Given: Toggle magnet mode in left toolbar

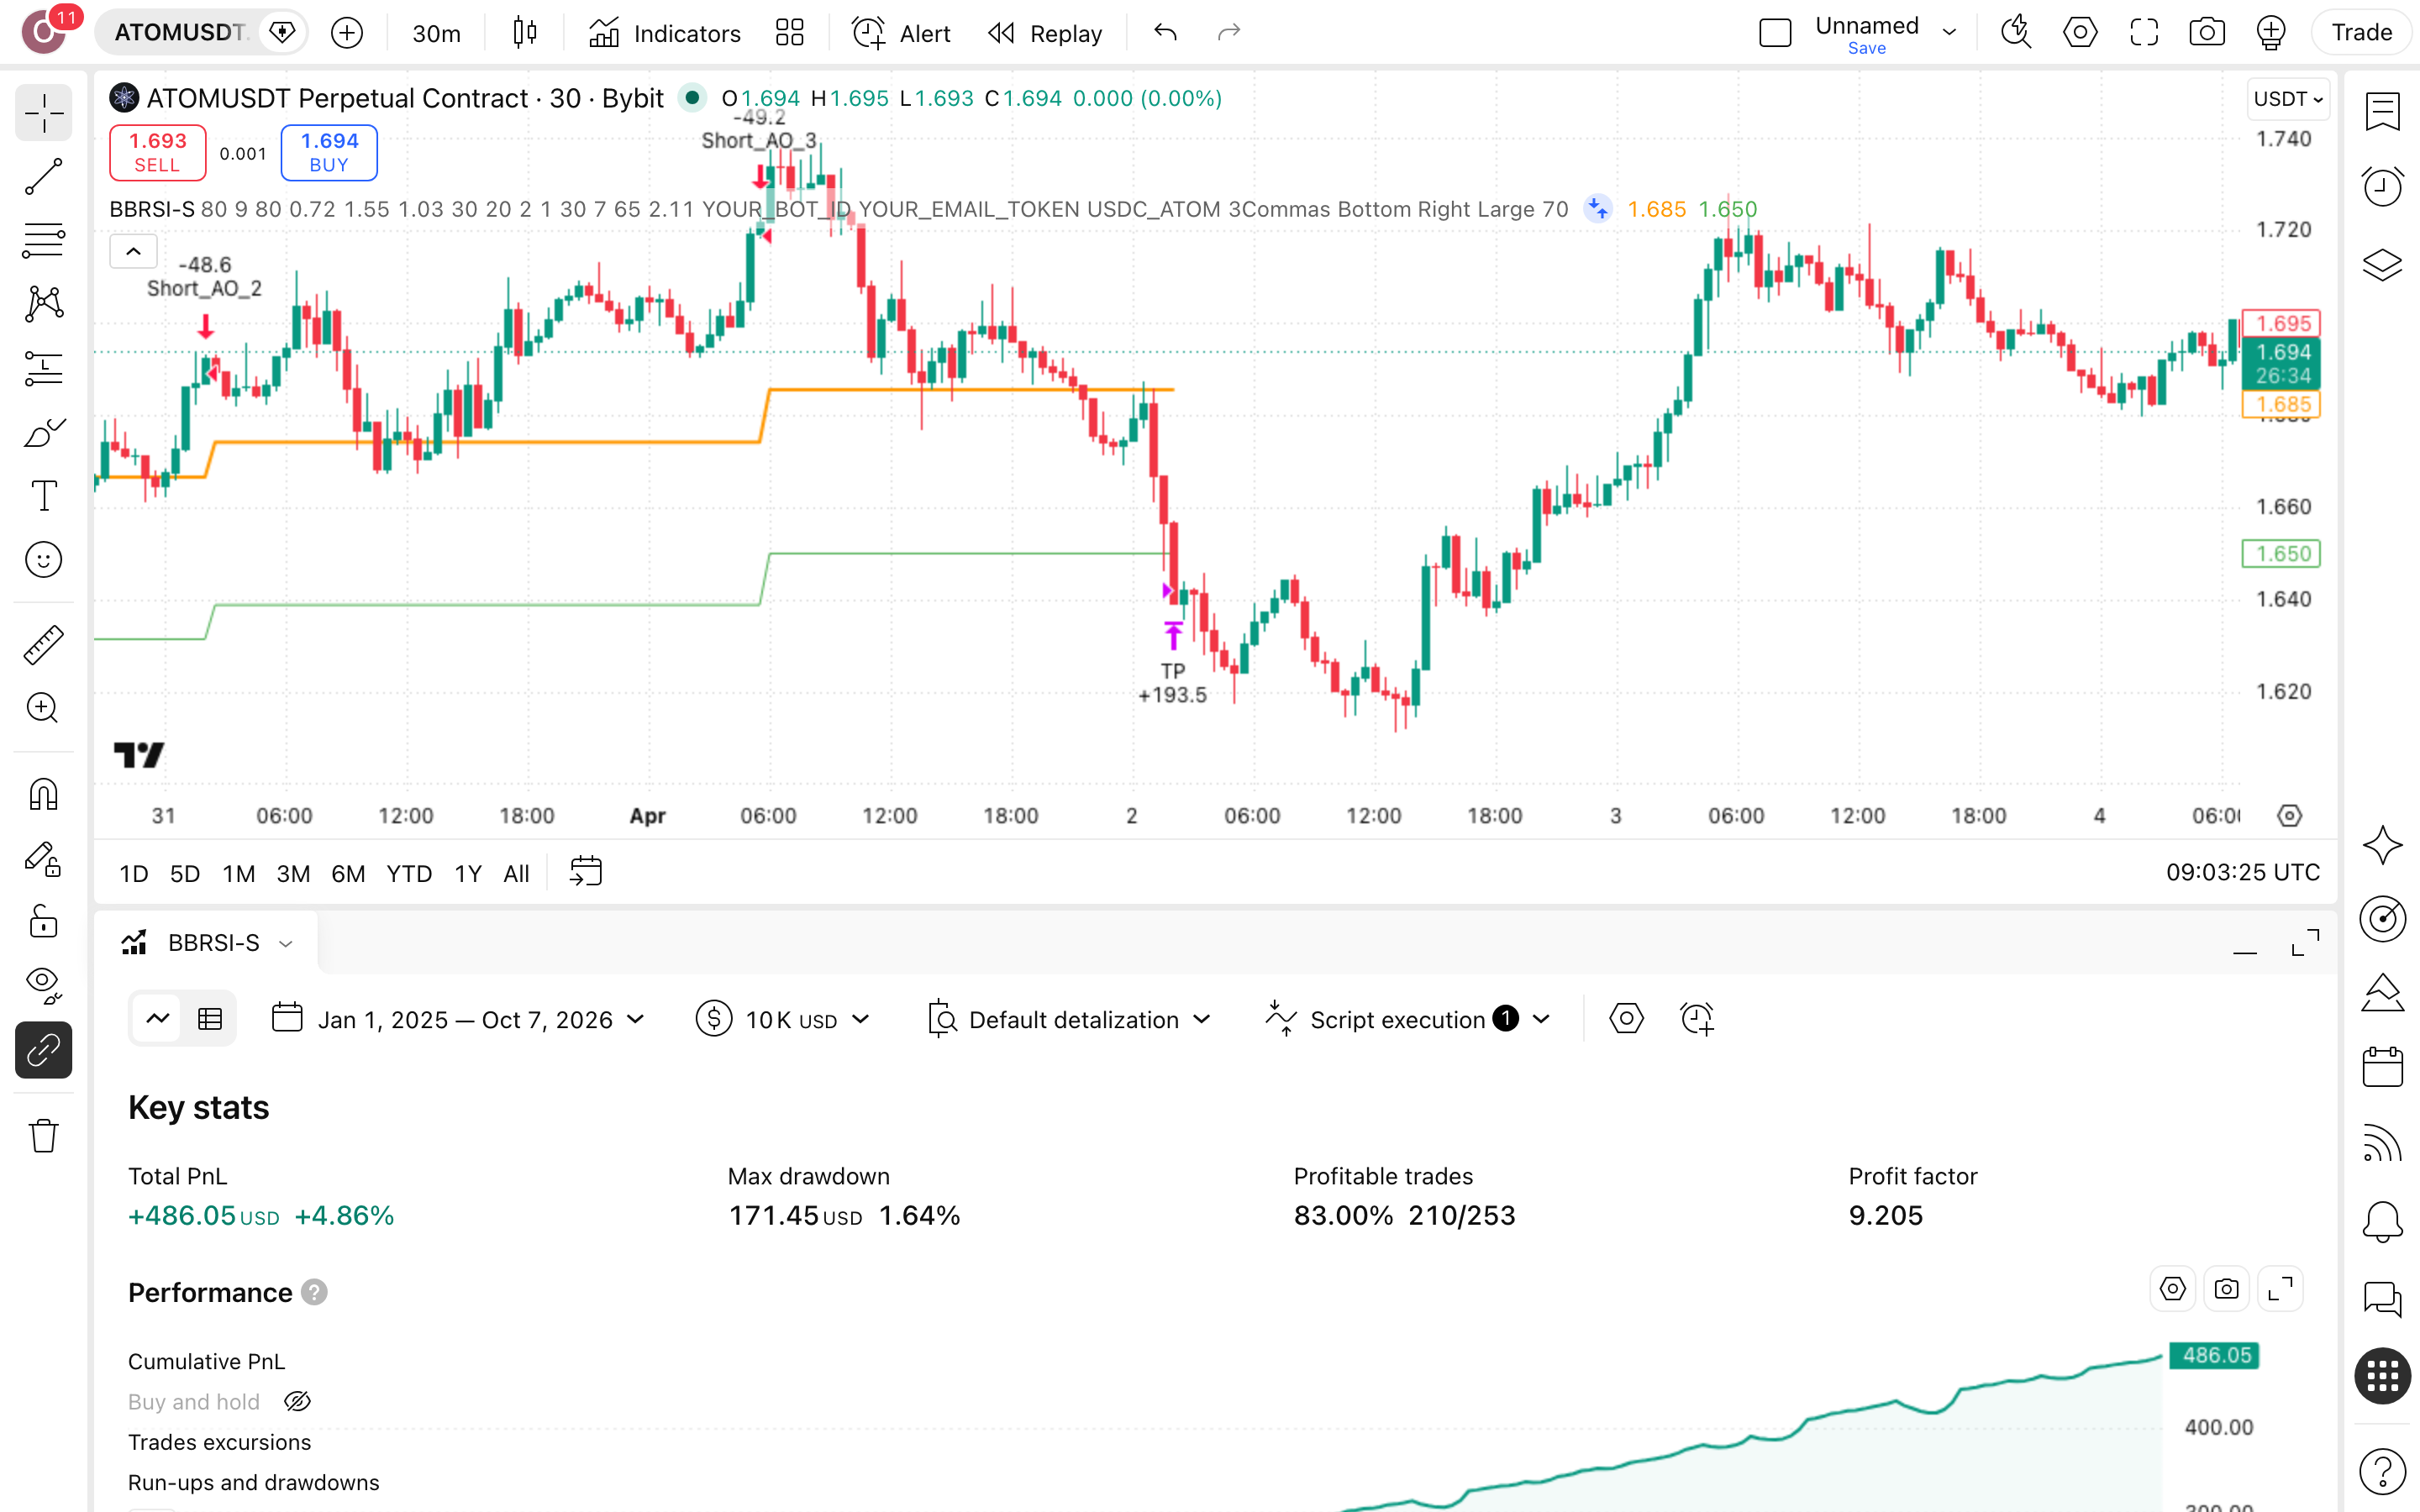Looking at the screenshot, I should click(x=43, y=795).
